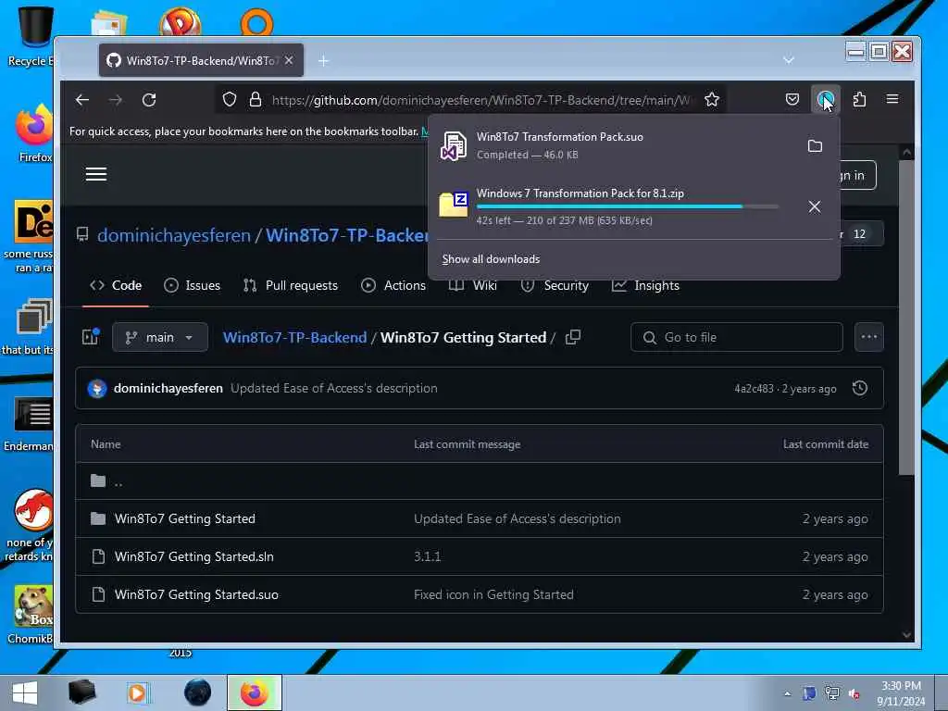Screen dimensions: 948x711
Task: Open Save to Pocket icon
Action: pyautogui.click(x=792, y=99)
